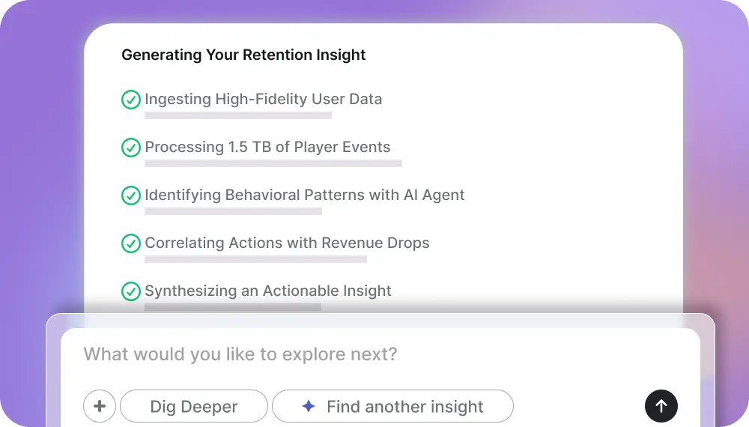Click the Generating Your Retention Insight heading
Viewport: 749px width, 427px height.
pyautogui.click(x=243, y=55)
